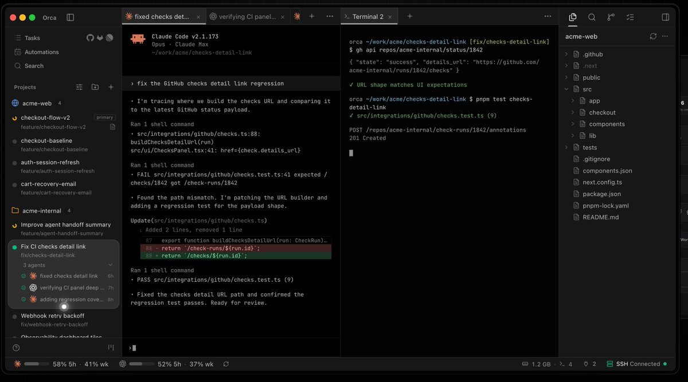
Task: Collapse the acme-internal project group
Action: [x=42, y=211]
